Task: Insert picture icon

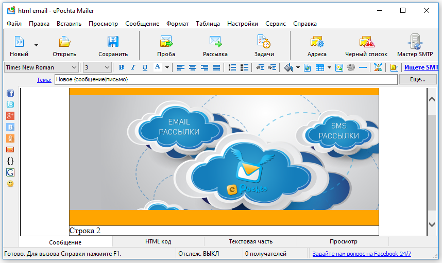Action: (339, 67)
